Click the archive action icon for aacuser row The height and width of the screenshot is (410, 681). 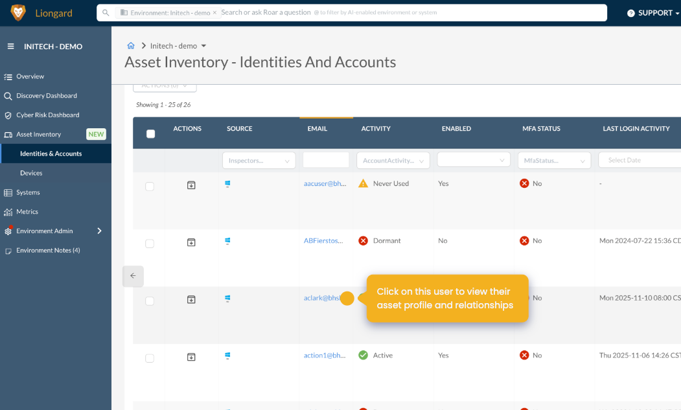tap(191, 185)
